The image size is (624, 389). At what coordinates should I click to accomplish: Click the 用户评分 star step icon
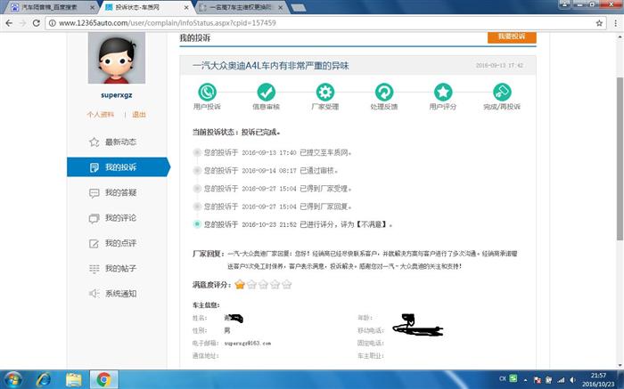pos(443,92)
